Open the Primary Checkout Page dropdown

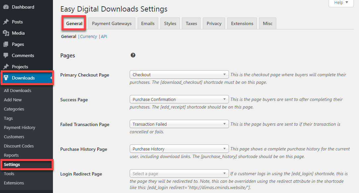[179, 75]
